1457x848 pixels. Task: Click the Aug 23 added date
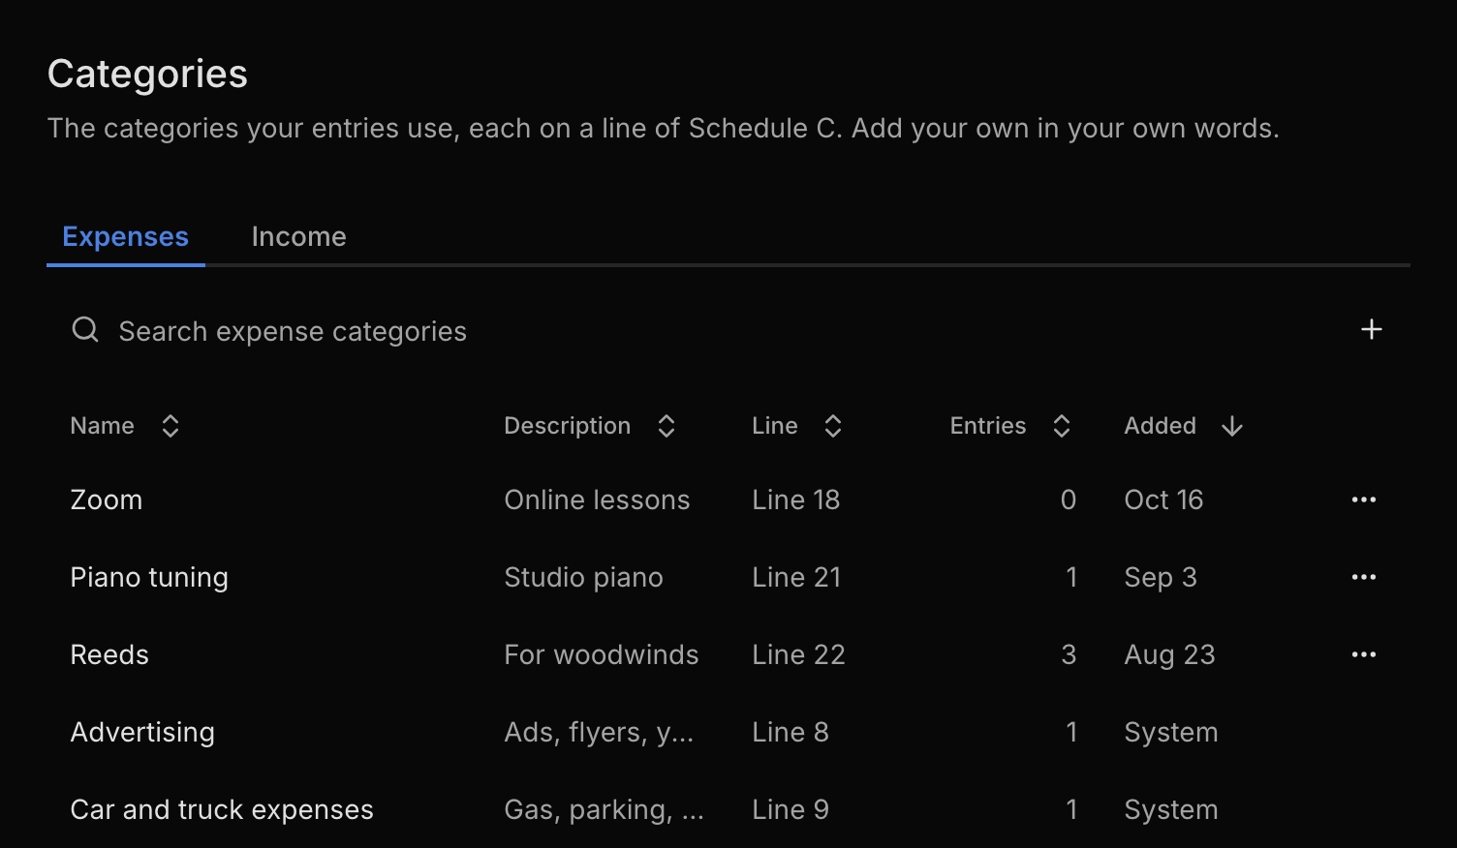pyautogui.click(x=1169, y=655)
